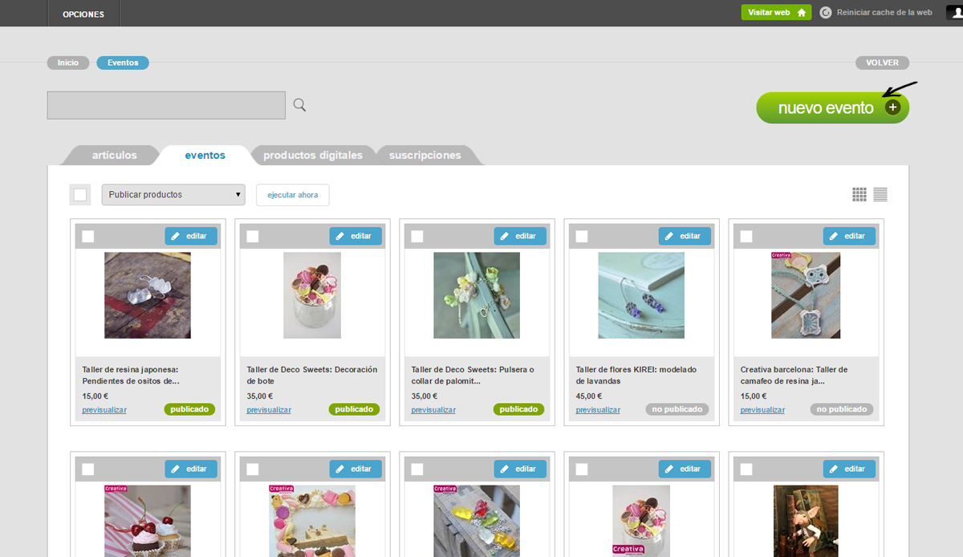The image size is (963, 557).
Task: Tick the checkbox on the Pulsera o collar card
Action: click(x=417, y=236)
